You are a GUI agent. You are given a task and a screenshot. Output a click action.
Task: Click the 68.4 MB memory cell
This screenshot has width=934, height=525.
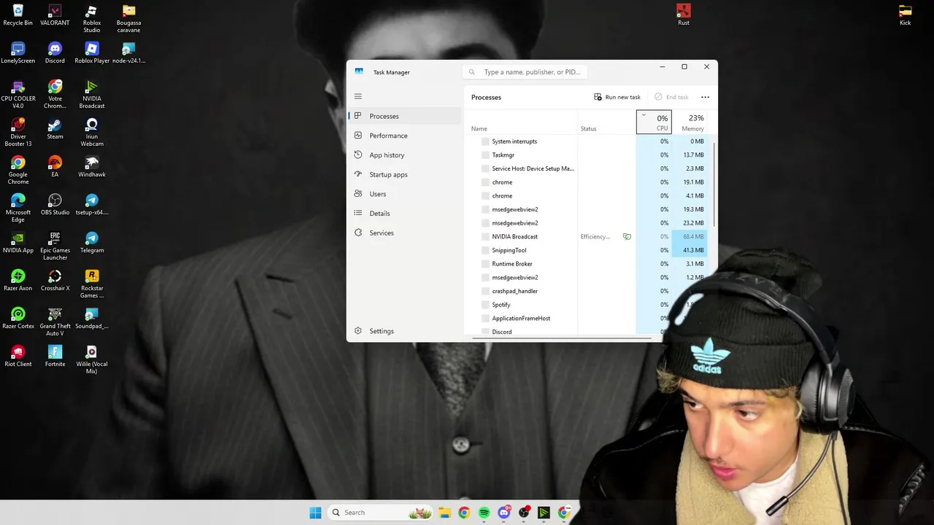[x=690, y=237]
